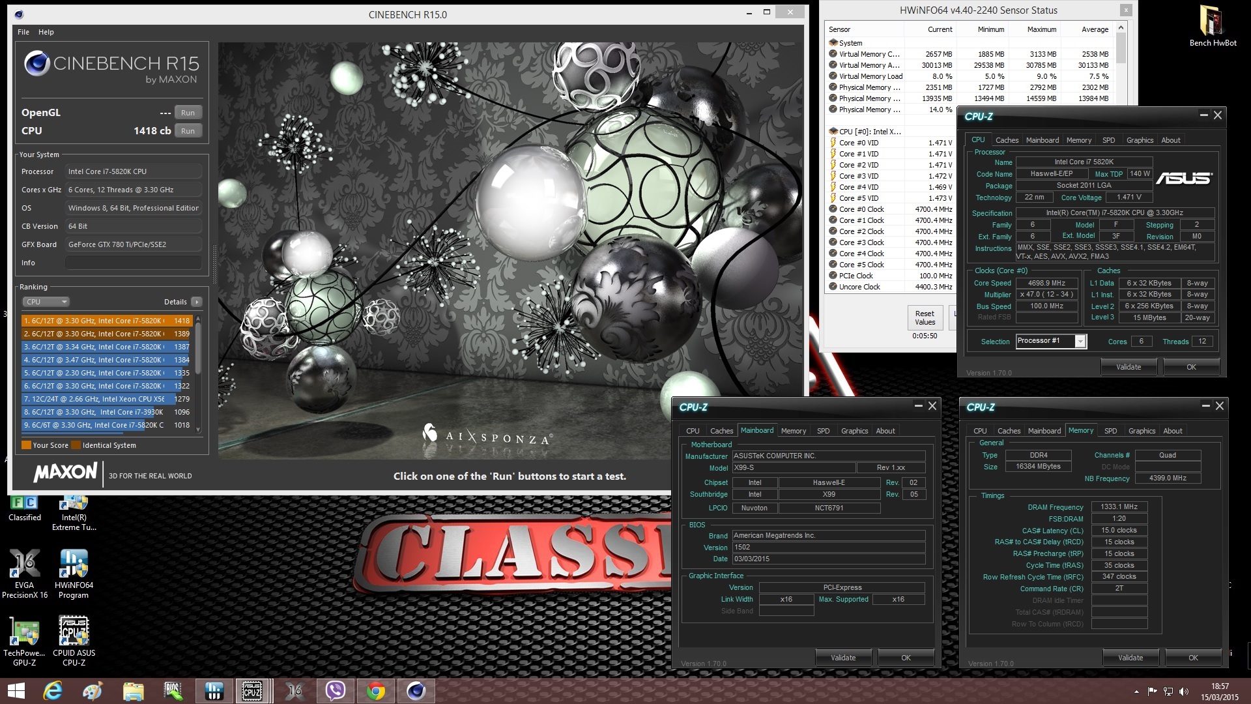Screen dimensions: 1251x704
Task: Open CPU tab in Mainboard CPU-Z window
Action: coord(693,431)
